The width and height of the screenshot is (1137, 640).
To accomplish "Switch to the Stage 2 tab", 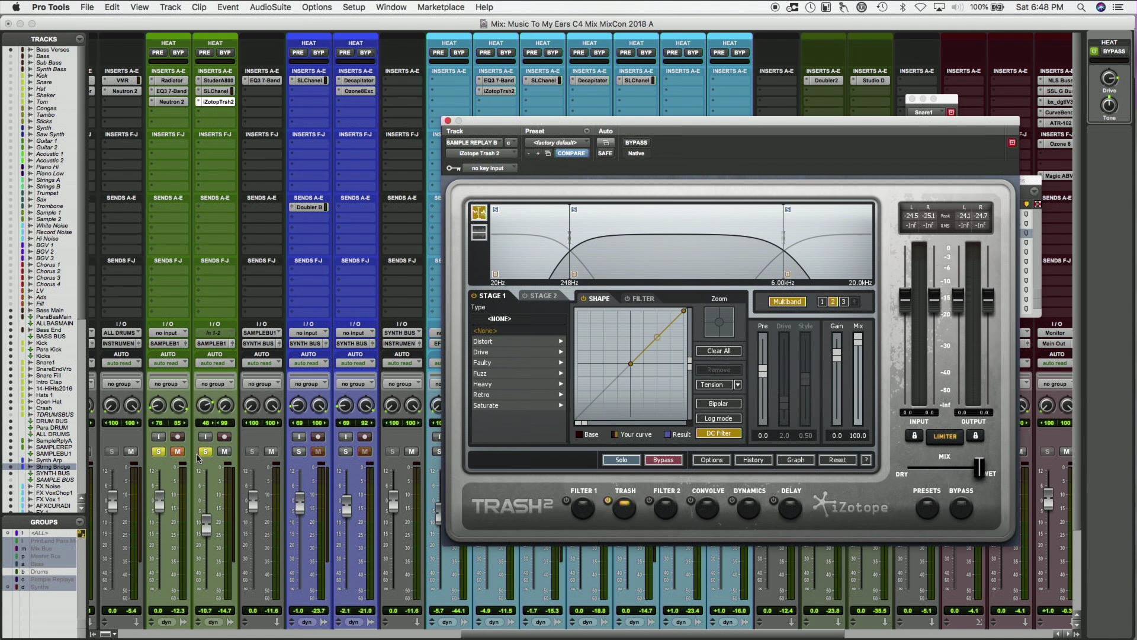I will [x=539, y=296].
